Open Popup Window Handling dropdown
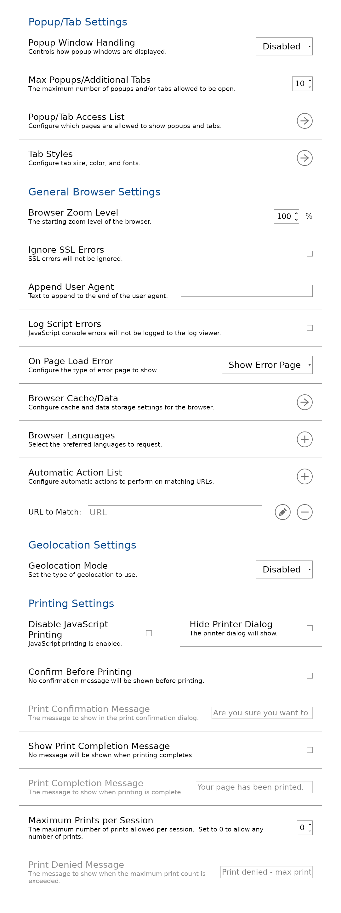 tap(284, 47)
